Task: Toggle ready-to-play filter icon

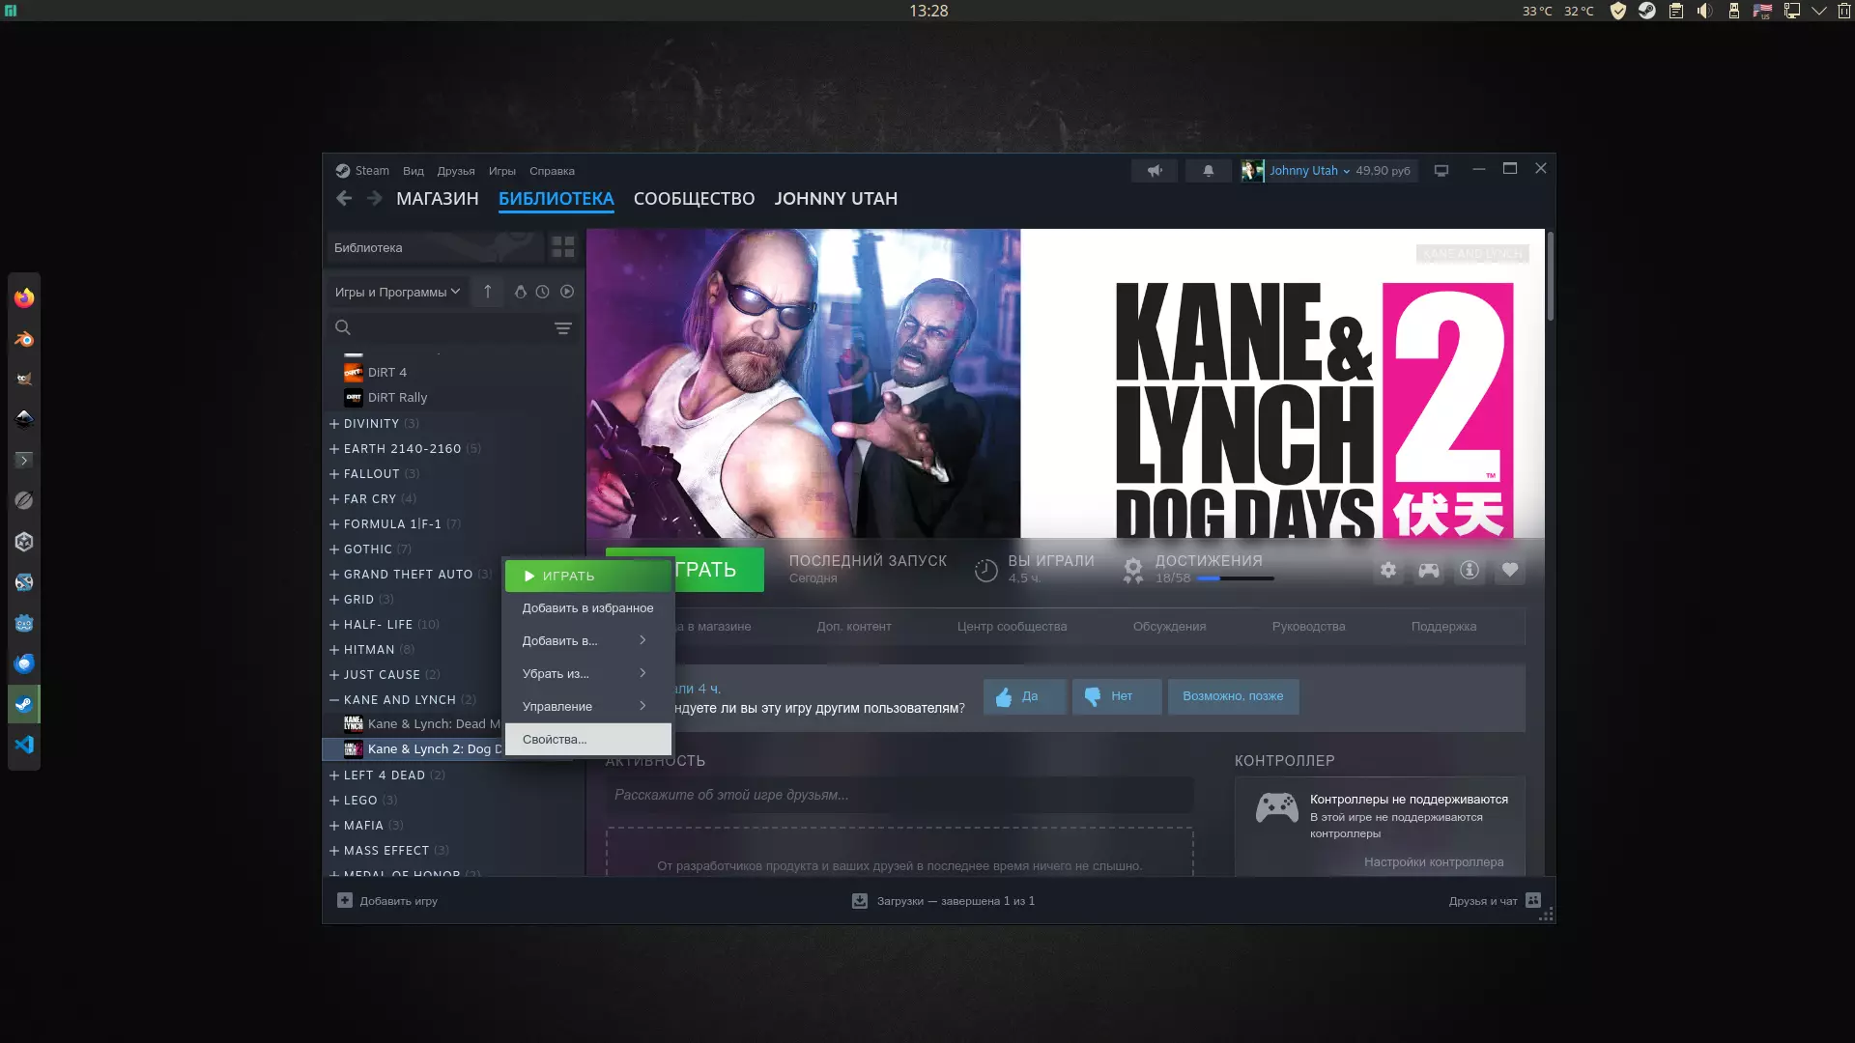Action: pos(567,292)
